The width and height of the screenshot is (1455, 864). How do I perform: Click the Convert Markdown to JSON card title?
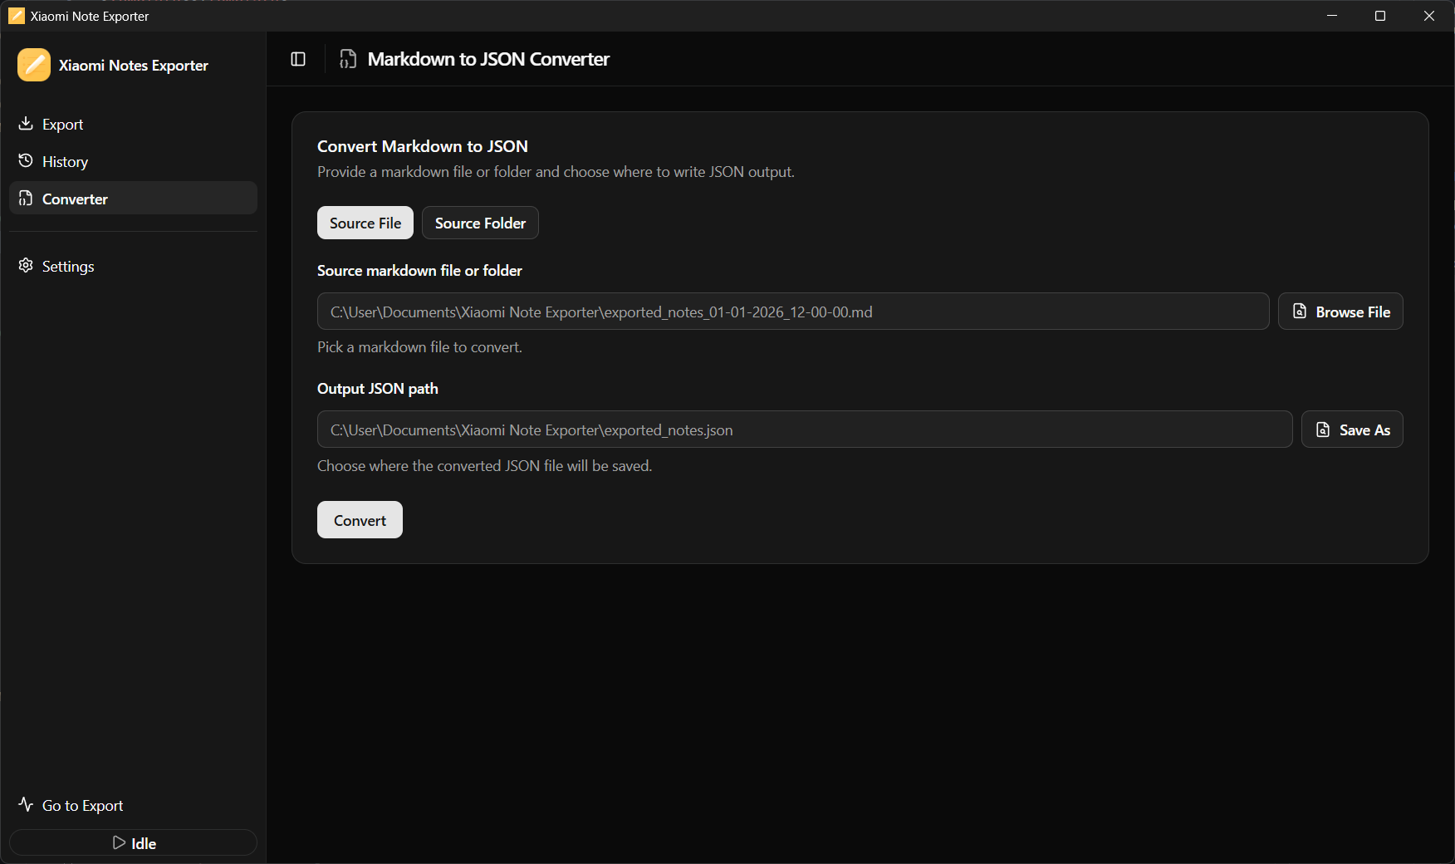(423, 146)
